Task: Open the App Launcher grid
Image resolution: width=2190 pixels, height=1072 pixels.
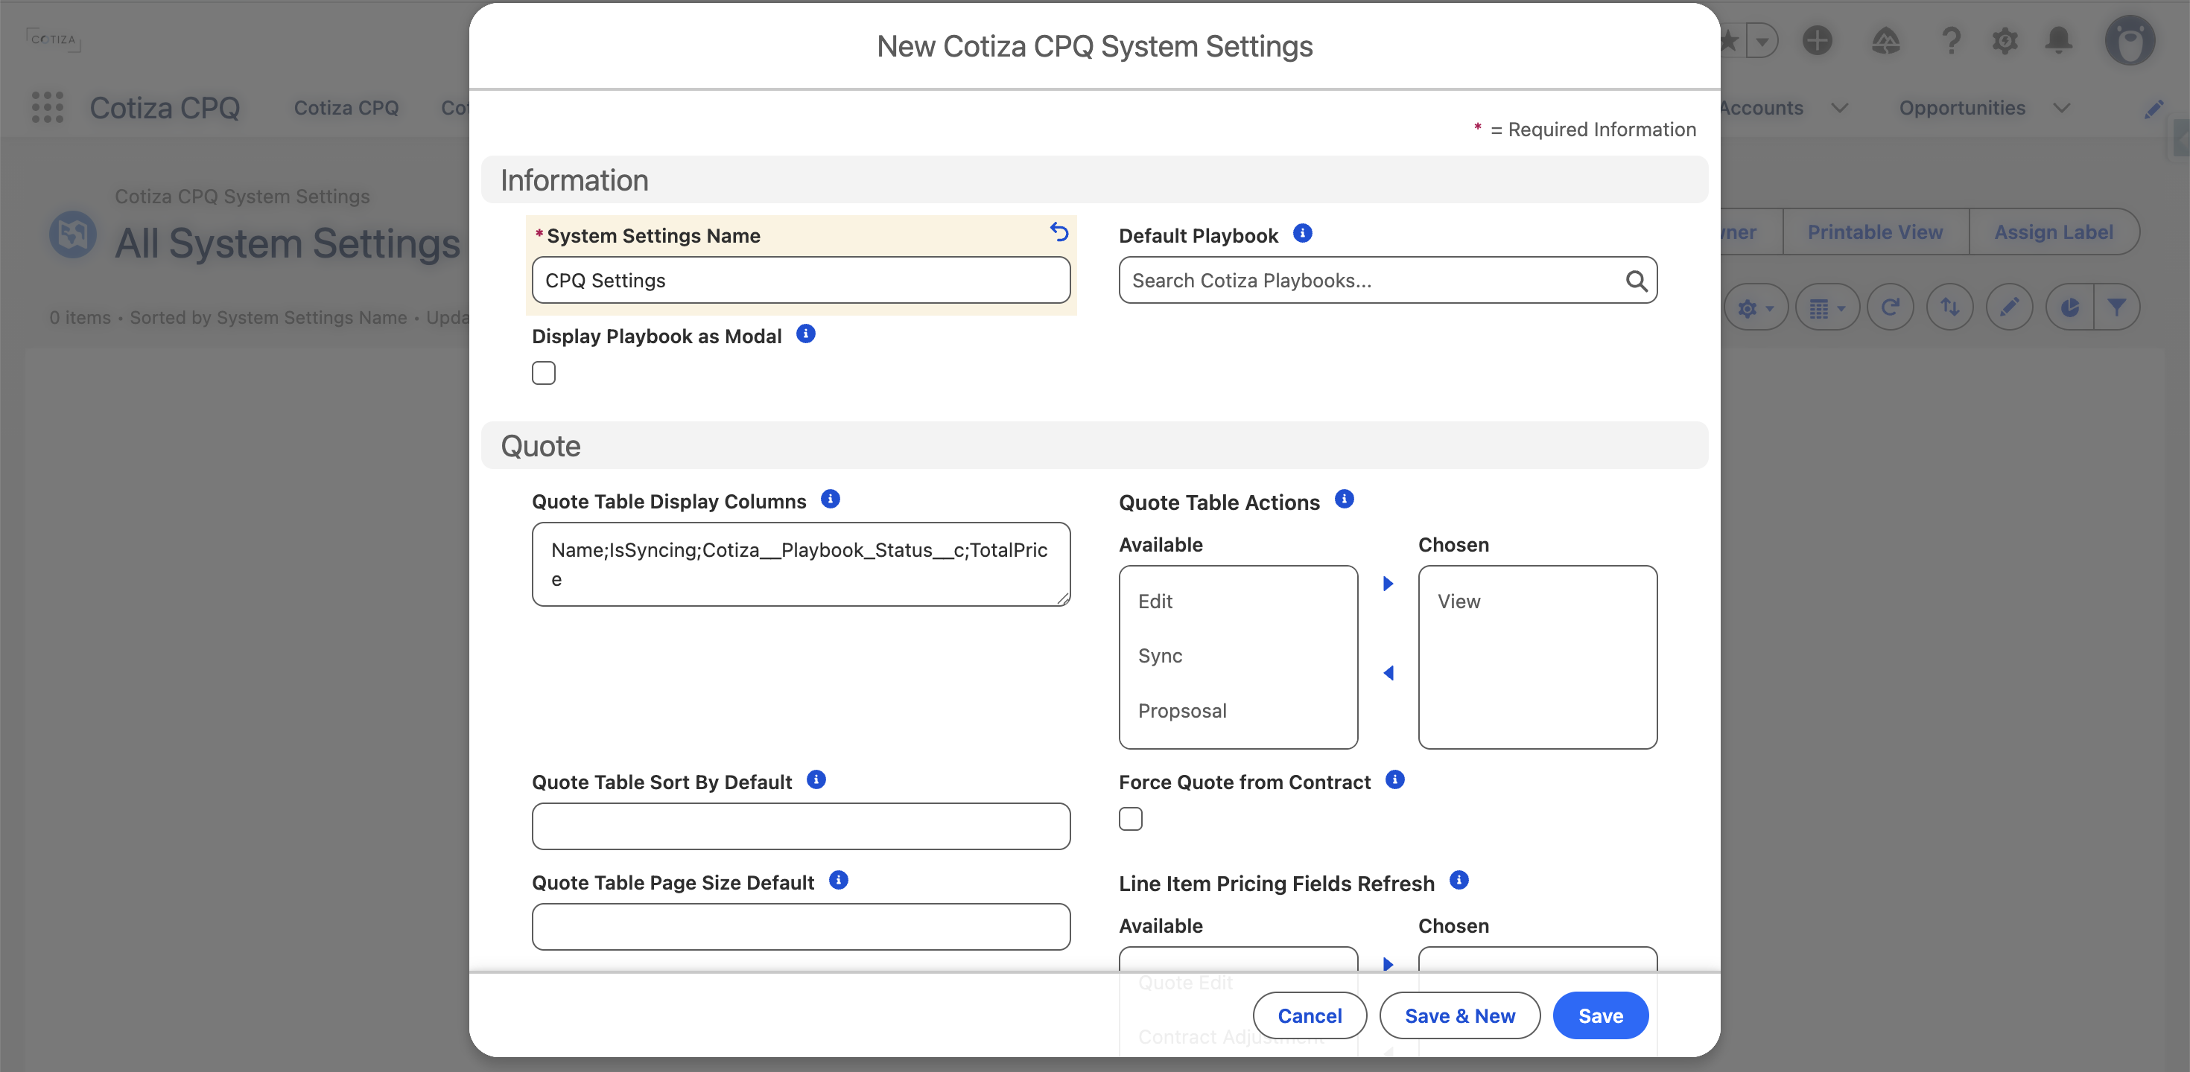Action: click(x=48, y=107)
